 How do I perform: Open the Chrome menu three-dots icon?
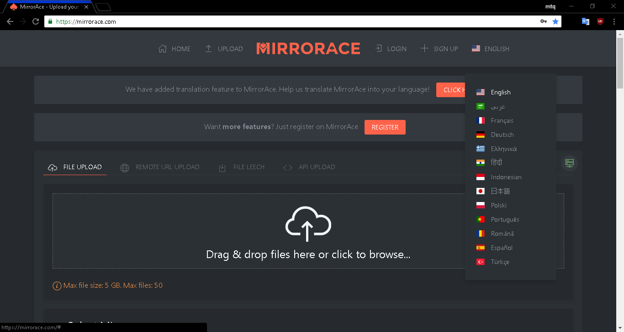(x=614, y=21)
